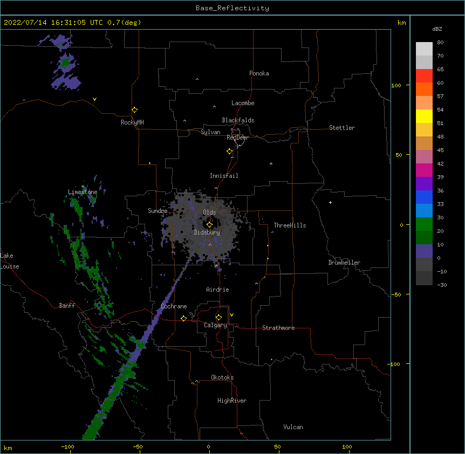
Task: Pick the pink 42-45 dBZ legend swatch
Action: click(424, 157)
